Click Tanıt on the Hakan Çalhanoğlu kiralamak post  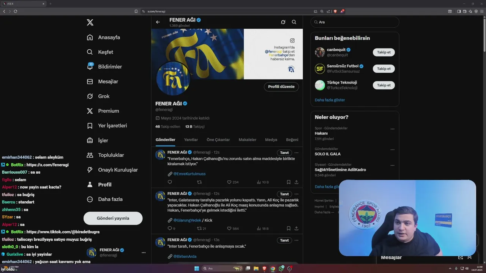[284, 152]
